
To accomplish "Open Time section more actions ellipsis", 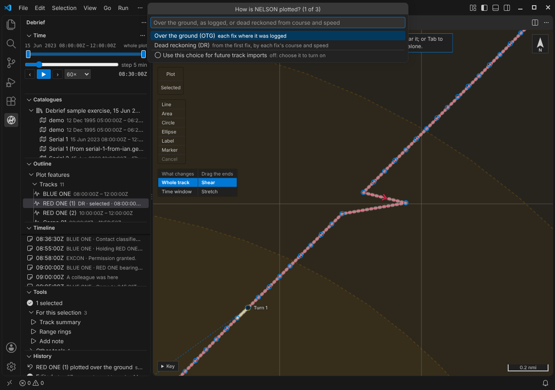I will pos(143,36).
